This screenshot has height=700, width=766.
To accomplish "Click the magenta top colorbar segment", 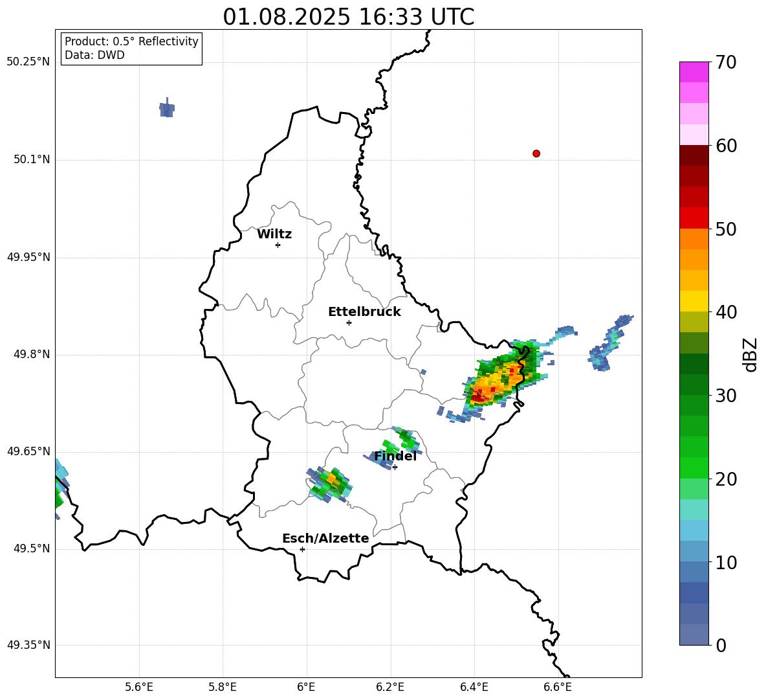I will point(694,72).
